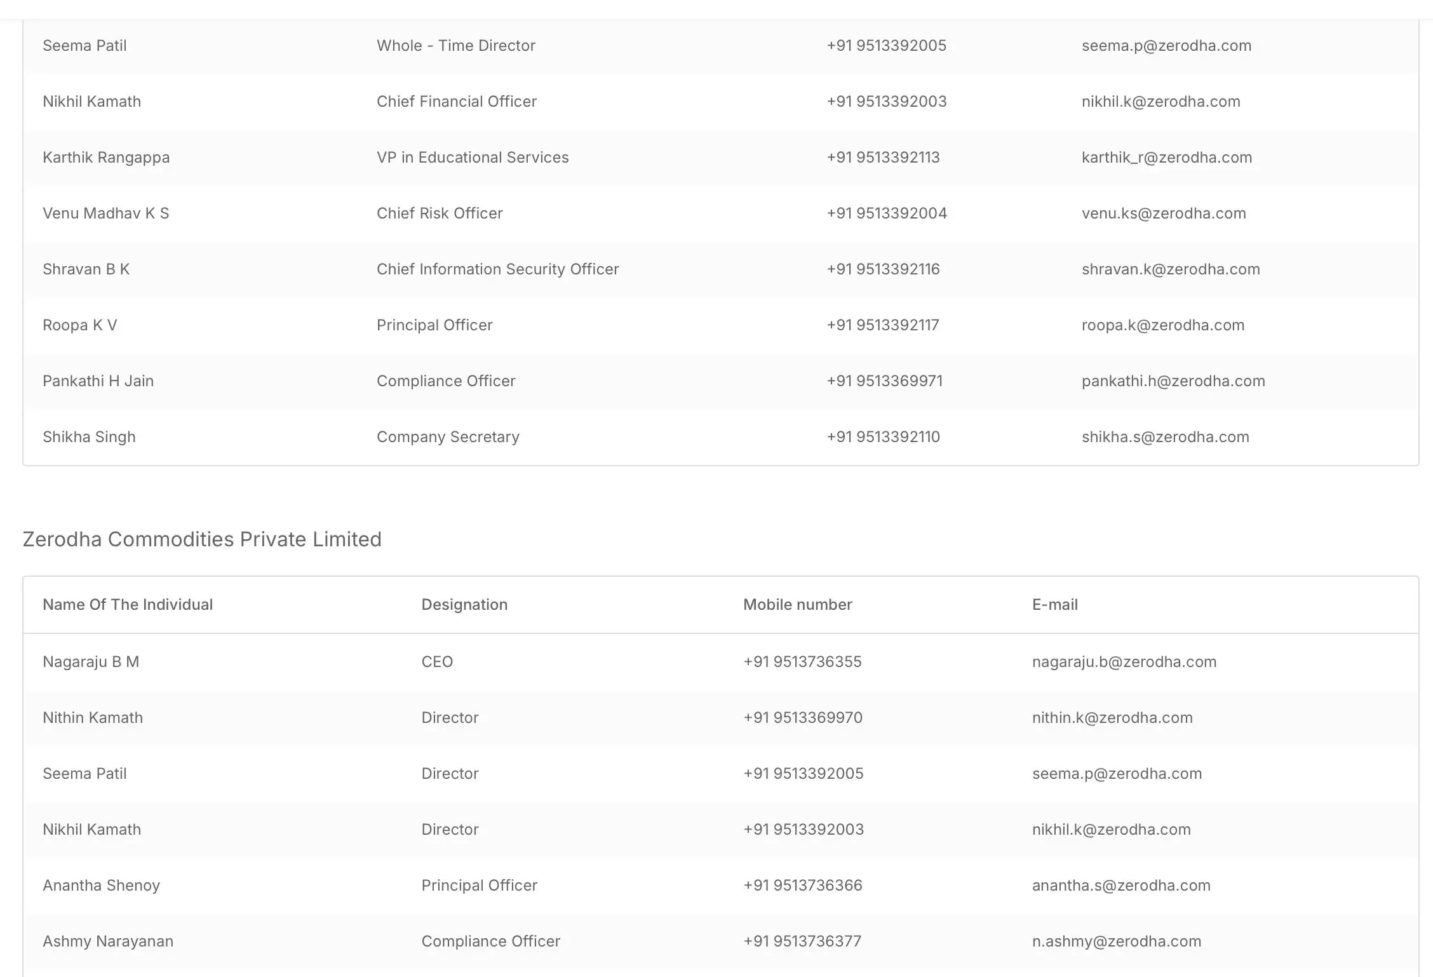This screenshot has width=1433, height=977.
Task: Click 'Principal Officer' in Anantha Shenoy's row
Action: point(480,886)
